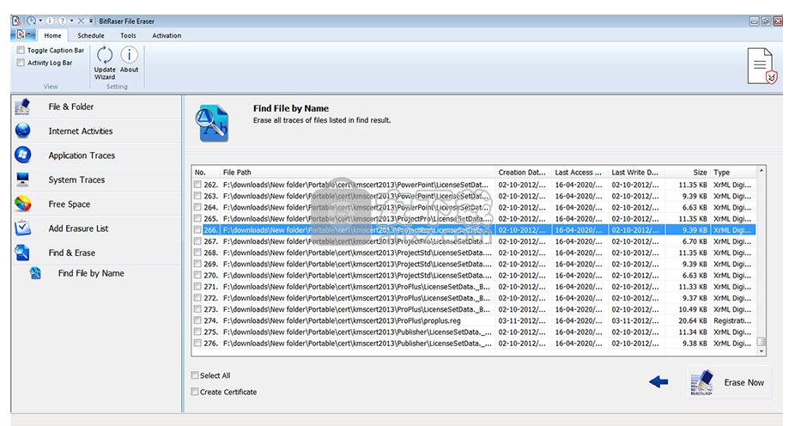Switch to the Home ribbon tab
This screenshot has height=426, width=807.
tap(52, 35)
